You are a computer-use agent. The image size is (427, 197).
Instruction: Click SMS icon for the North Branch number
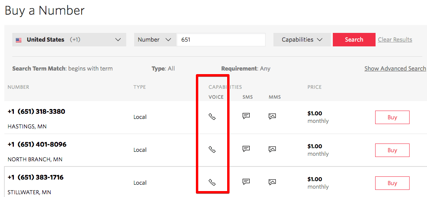point(246,149)
